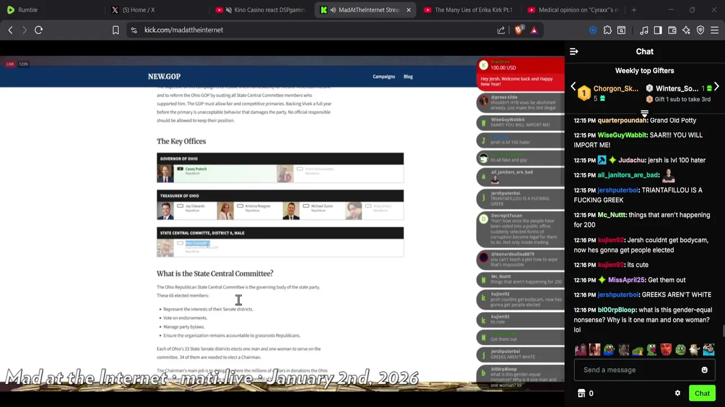Screen dimensions: 725x407
Task: Tick the Michael Zuren checkbox in video
Action: [x=306, y=206]
